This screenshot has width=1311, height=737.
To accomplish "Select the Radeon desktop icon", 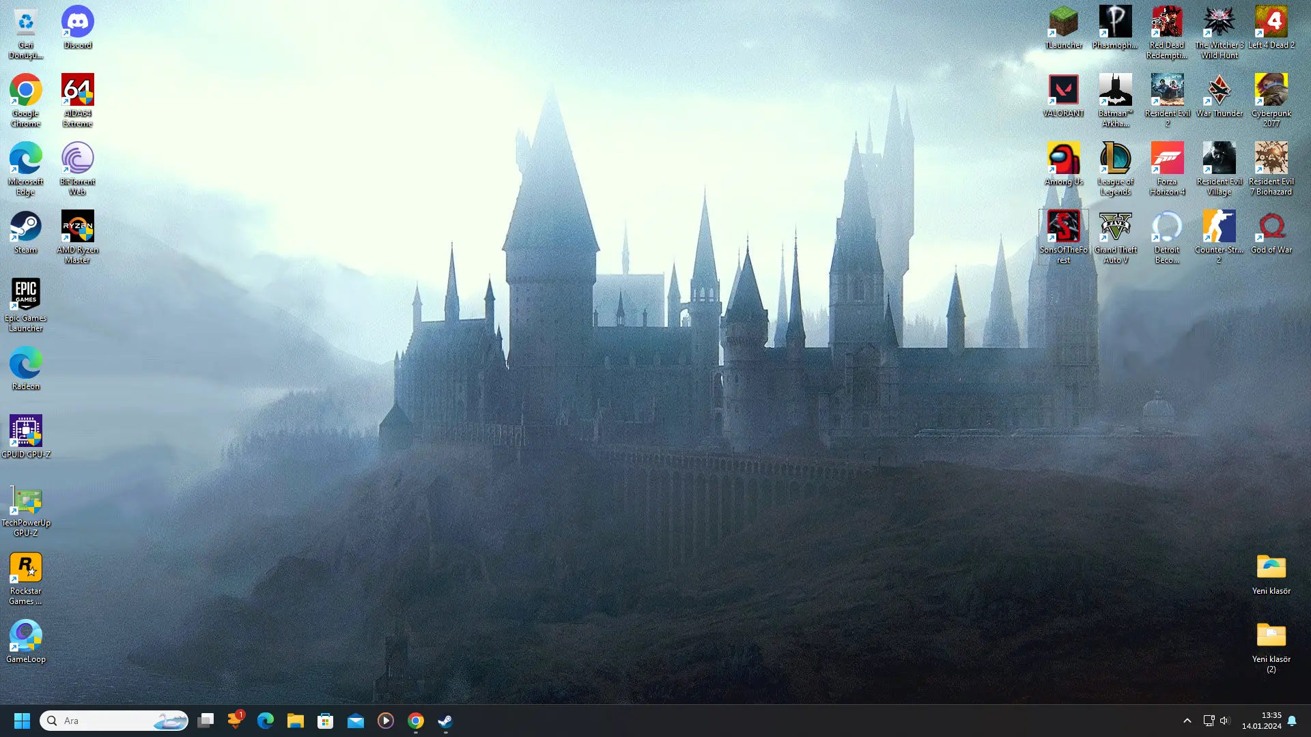I will (x=25, y=369).
